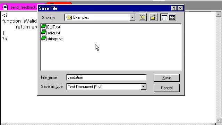Click the Text Document (*.txt) combo box
This screenshot has height=125, width=222.
(x=106, y=86)
